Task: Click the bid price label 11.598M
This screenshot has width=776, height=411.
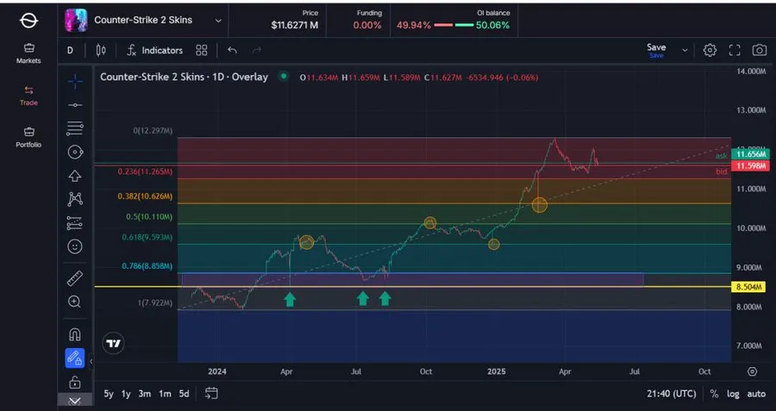Action: click(x=750, y=165)
